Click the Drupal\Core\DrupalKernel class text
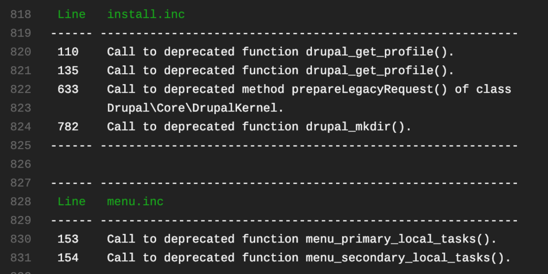This screenshot has width=548, height=274. click(195, 108)
